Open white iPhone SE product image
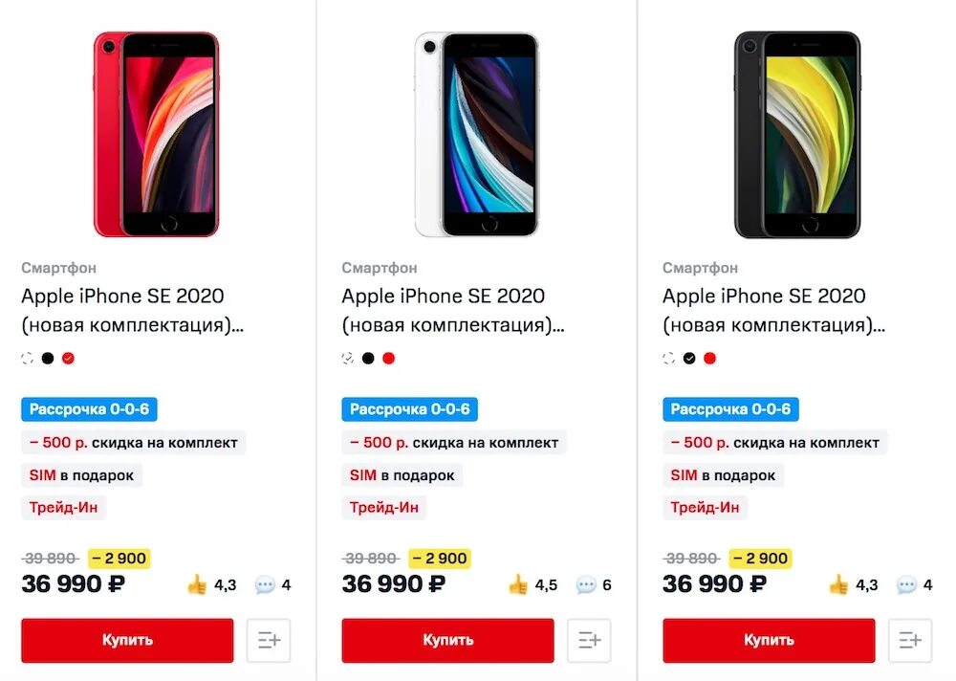Image resolution: width=956 pixels, height=681 pixels. [476, 134]
